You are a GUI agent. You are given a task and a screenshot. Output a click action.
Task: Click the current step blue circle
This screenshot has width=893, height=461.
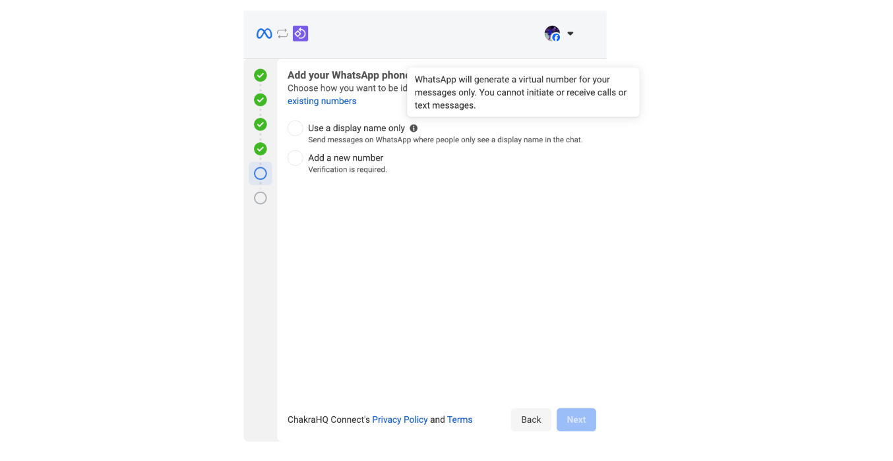pos(261,173)
